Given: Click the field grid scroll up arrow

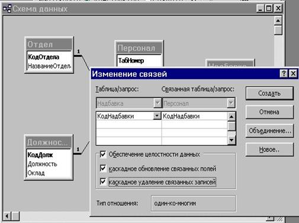Looking at the screenshot, I should [232, 117].
